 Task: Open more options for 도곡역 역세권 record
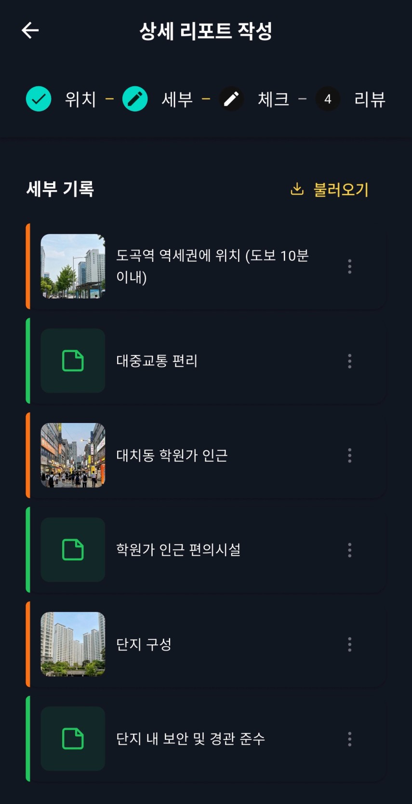pyautogui.click(x=350, y=266)
